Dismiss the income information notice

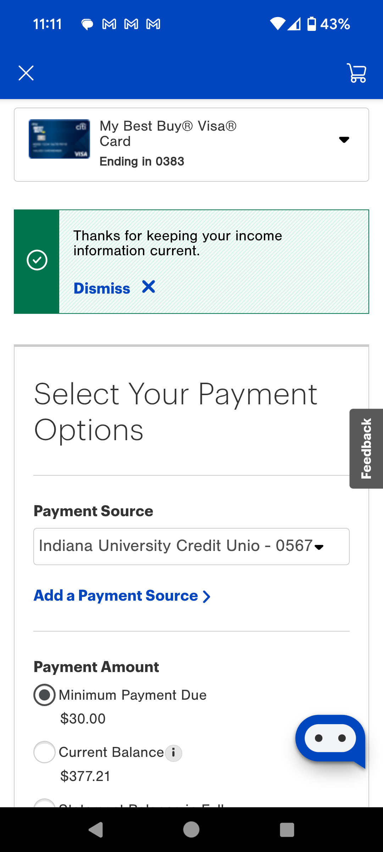pyautogui.click(x=102, y=288)
